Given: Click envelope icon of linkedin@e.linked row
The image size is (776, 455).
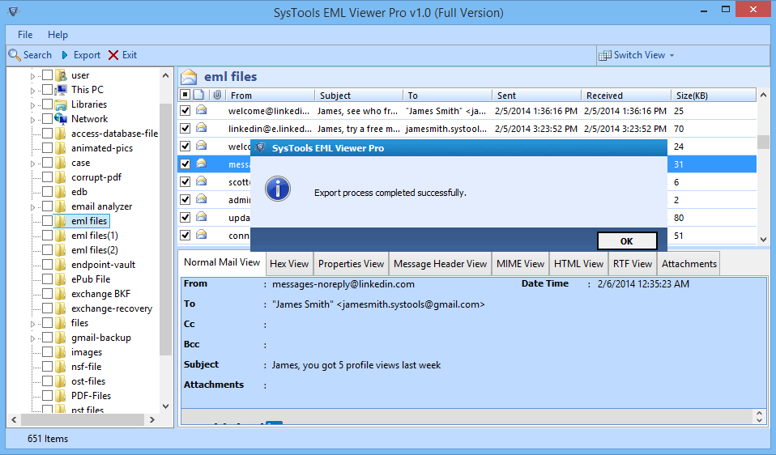Looking at the screenshot, I should [x=202, y=128].
